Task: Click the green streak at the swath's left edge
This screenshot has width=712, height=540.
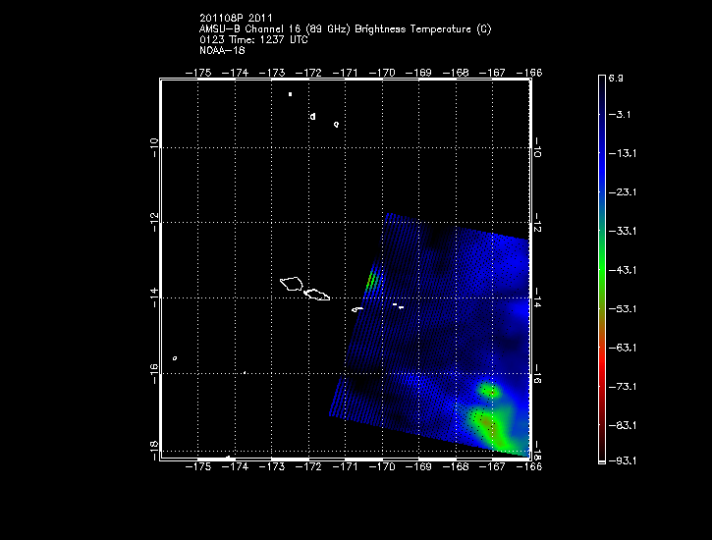Action: (371, 280)
